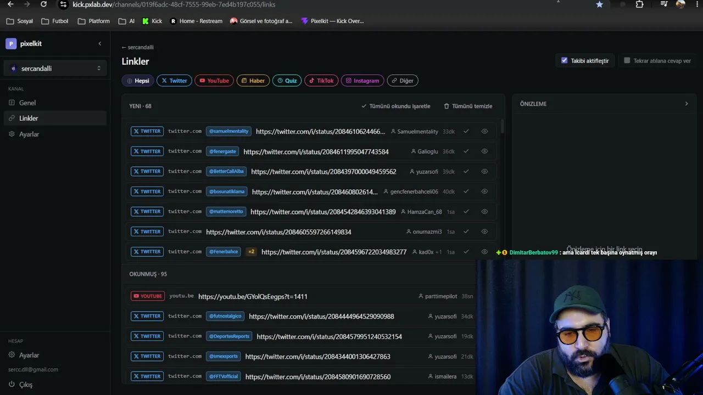Switch to the Haber filter
Screen dimensions: 703x395
[x=253, y=81]
